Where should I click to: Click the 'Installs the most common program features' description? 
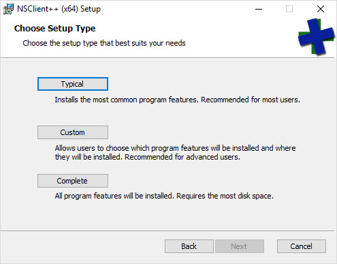coord(177,100)
